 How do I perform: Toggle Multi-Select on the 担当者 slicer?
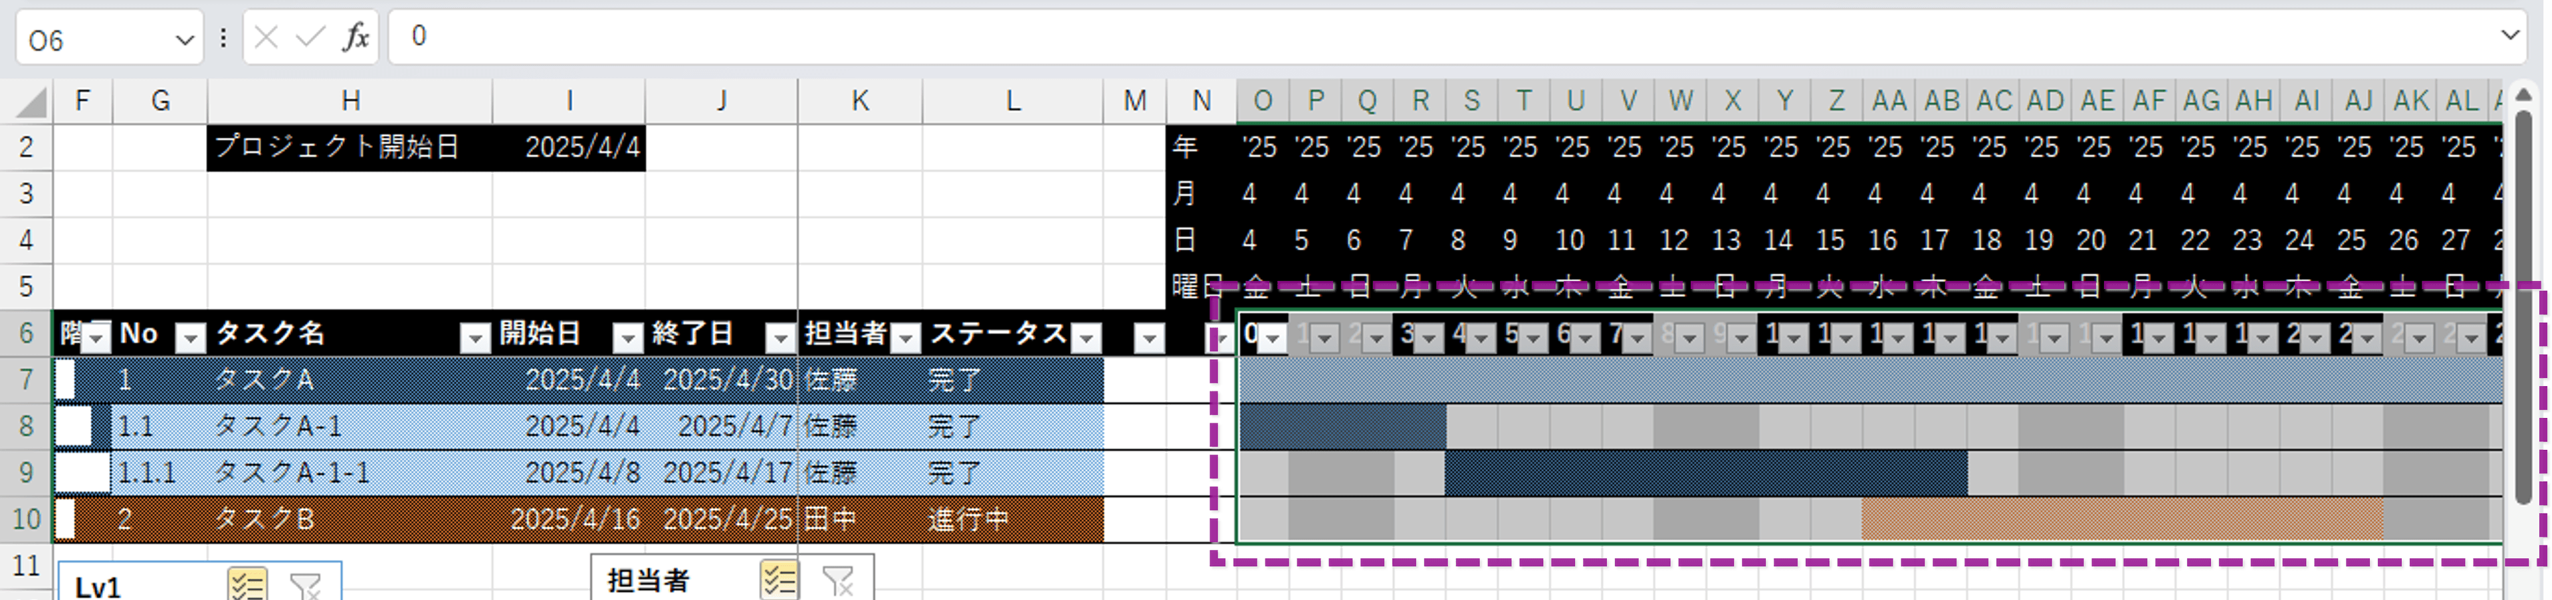pos(779,580)
